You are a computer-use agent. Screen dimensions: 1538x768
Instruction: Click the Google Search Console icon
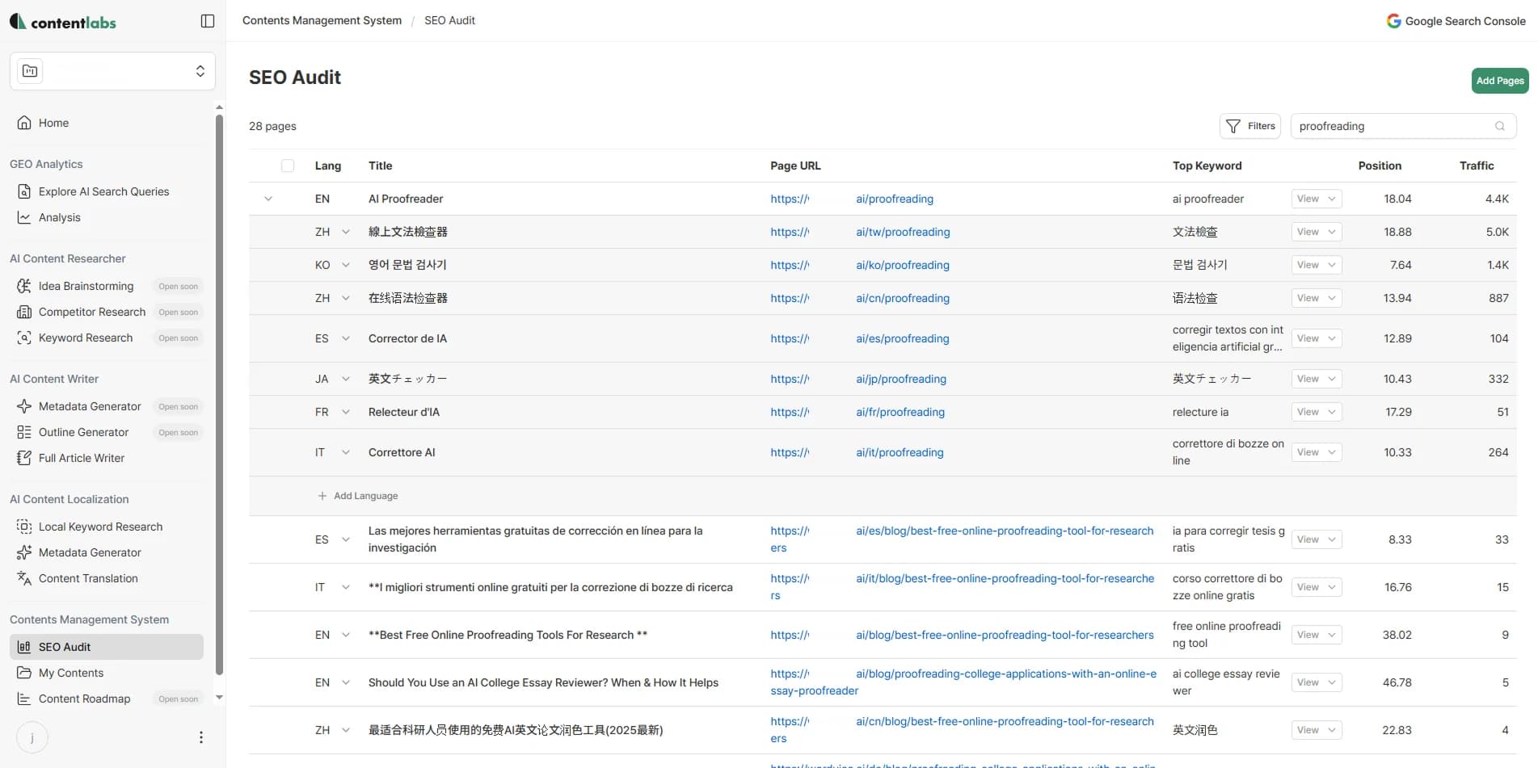click(1393, 21)
